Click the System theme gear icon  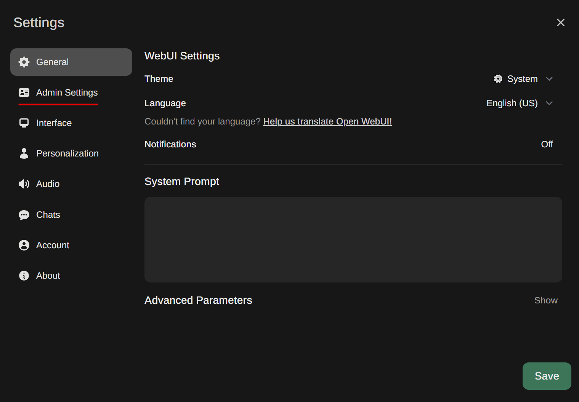[x=498, y=79]
